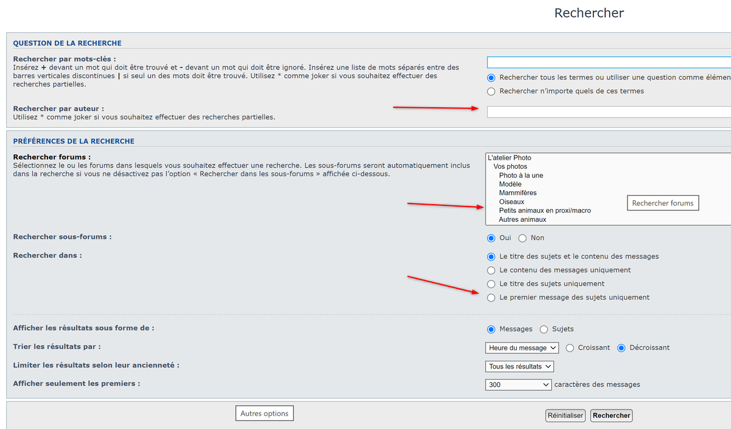Click the keyword search input field

(x=609, y=62)
